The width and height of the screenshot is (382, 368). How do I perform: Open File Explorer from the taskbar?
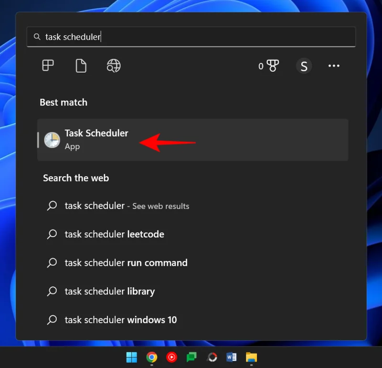click(252, 357)
